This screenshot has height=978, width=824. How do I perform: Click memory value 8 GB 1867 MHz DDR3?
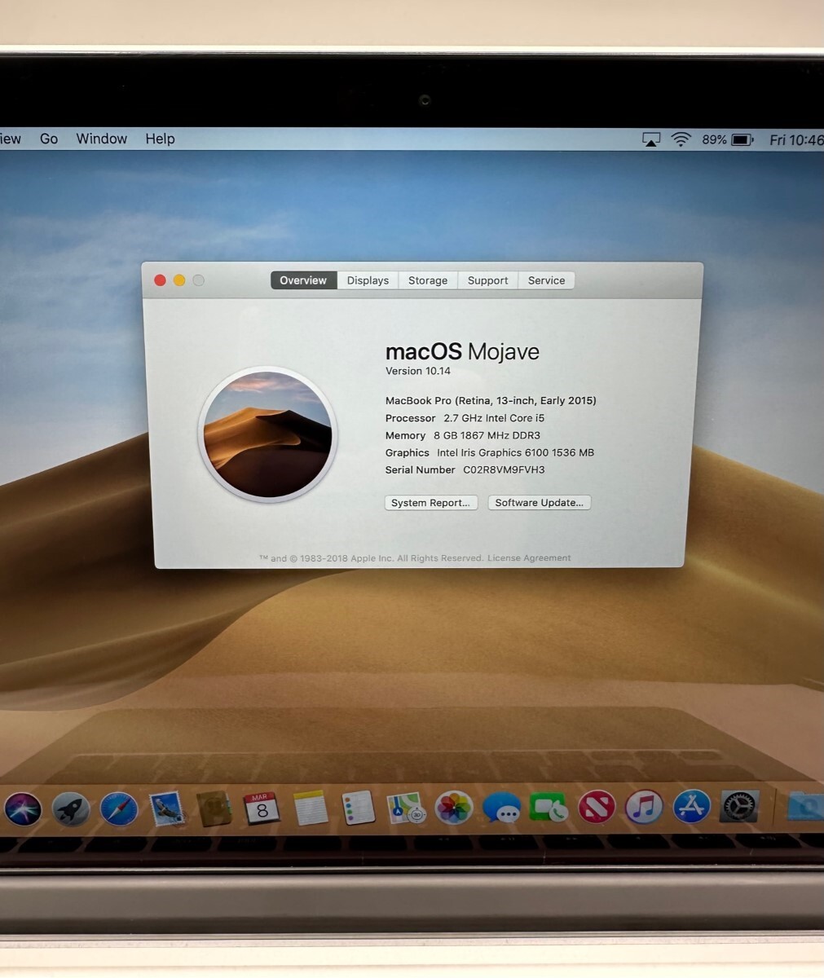click(487, 435)
